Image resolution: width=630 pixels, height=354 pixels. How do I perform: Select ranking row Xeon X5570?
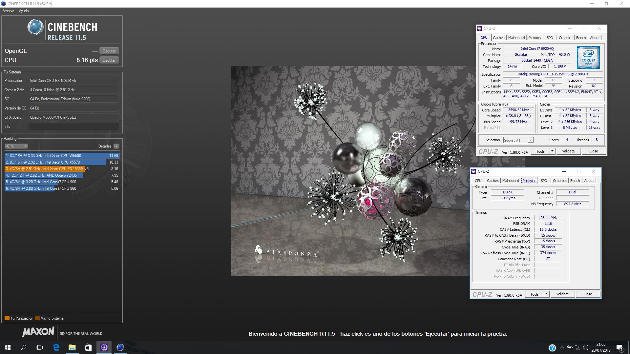[62, 162]
